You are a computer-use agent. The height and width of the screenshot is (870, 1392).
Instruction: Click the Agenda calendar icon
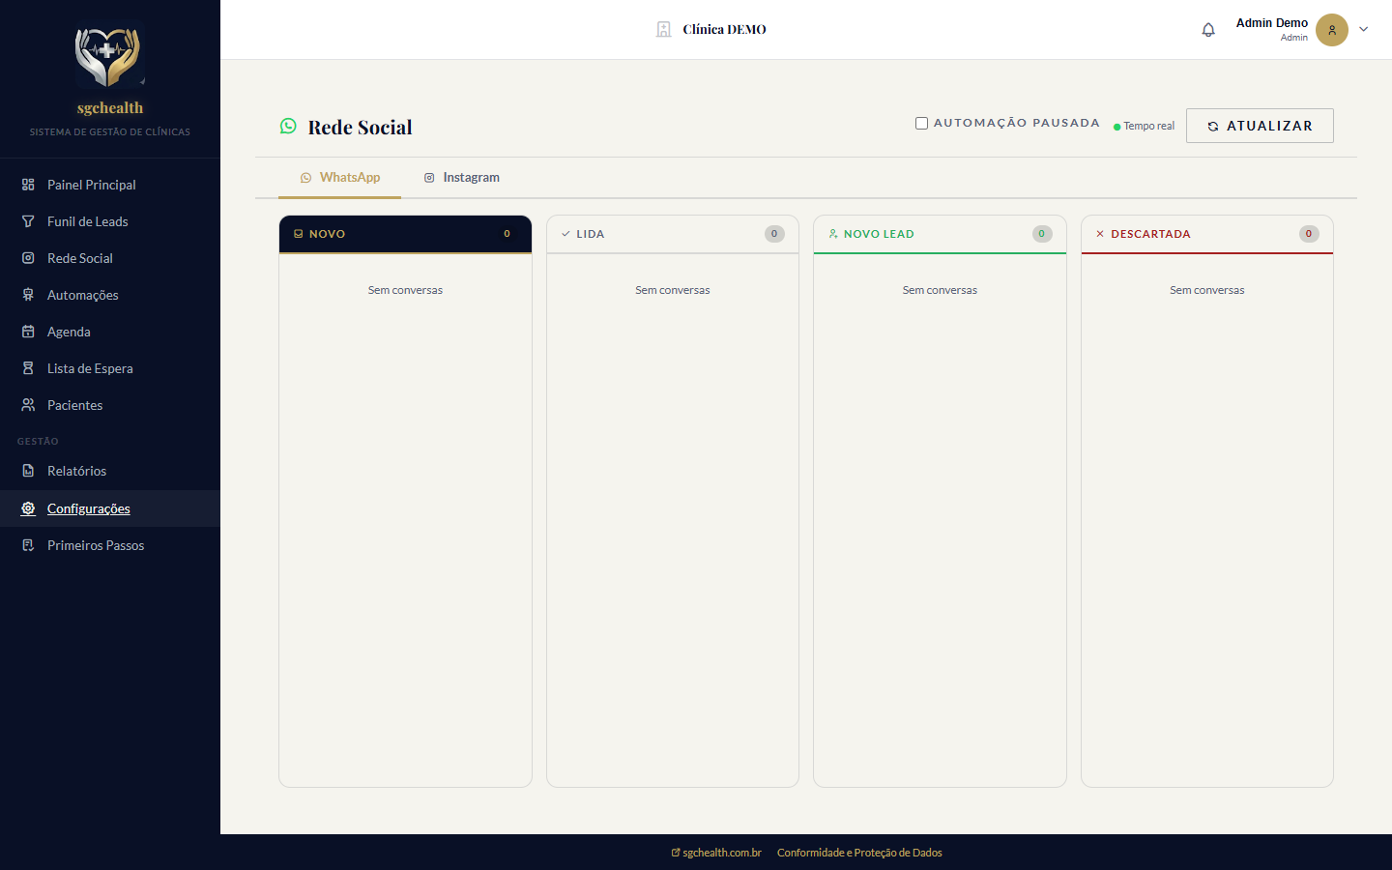click(28, 332)
